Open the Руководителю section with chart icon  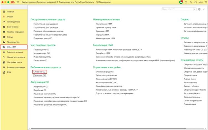pyautogui.click(x=13, y=22)
